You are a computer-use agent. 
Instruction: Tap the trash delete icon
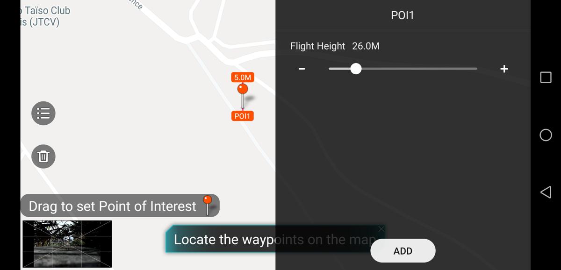[x=43, y=156]
